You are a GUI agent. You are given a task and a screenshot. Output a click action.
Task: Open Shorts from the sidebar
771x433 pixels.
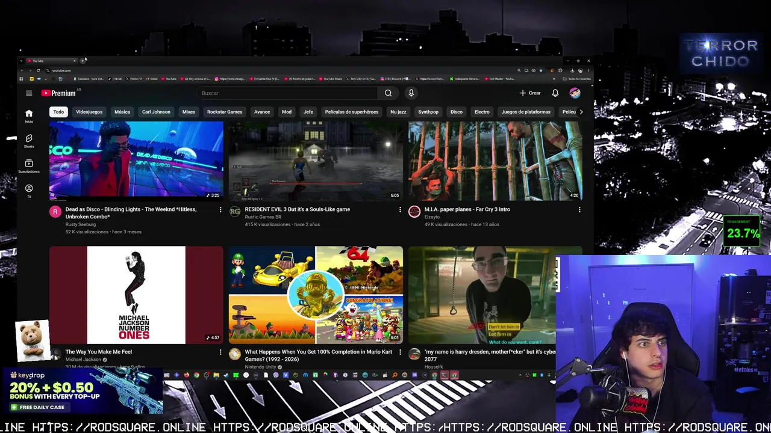point(29,141)
